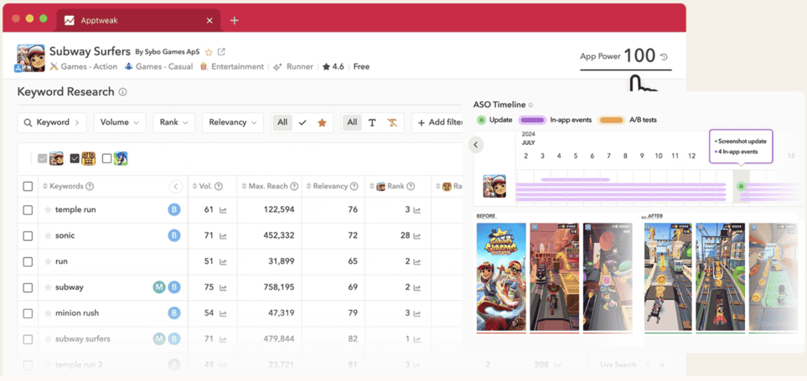Open first AFTER screenshot thumbnail

point(668,276)
